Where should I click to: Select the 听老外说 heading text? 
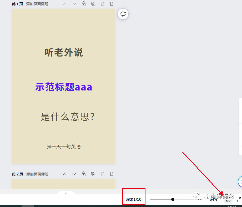(x=63, y=52)
